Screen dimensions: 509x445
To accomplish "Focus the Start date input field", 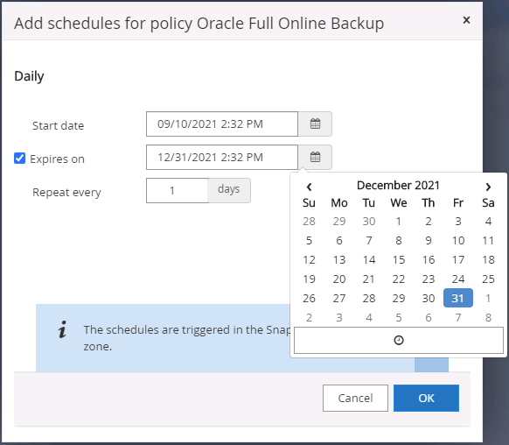I will (222, 124).
